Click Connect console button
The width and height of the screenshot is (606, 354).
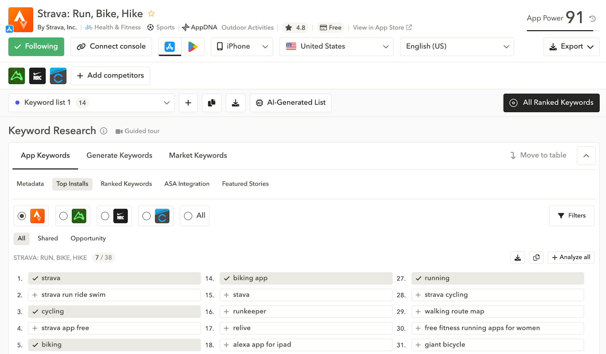tap(111, 46)
